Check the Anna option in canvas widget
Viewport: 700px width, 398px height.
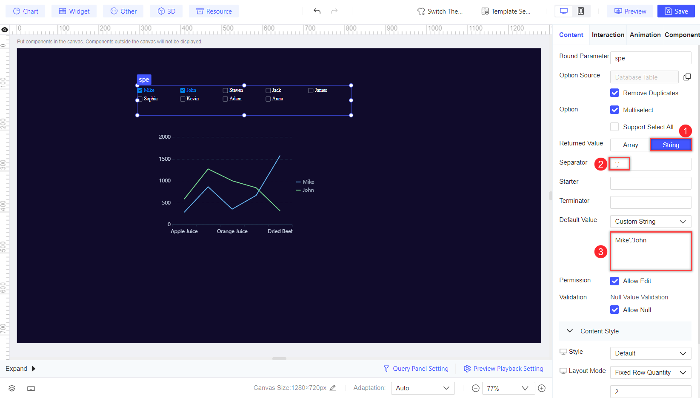pyautogui.click(x=268, y=99)
